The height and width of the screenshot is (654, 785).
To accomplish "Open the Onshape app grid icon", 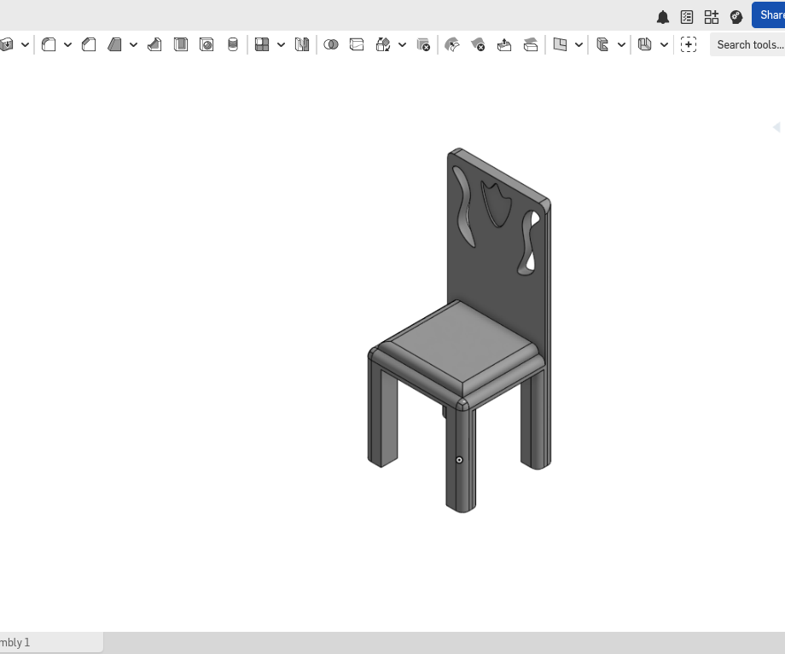I will [711, 15].
